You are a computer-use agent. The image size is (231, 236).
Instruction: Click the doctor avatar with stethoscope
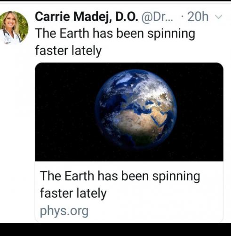pyautogui.click(x=14, y=28)
